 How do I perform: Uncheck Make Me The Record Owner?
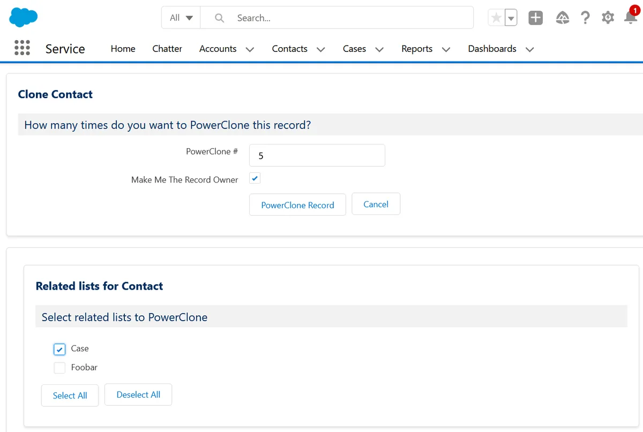pyautogui.click(x=255, y=179)
